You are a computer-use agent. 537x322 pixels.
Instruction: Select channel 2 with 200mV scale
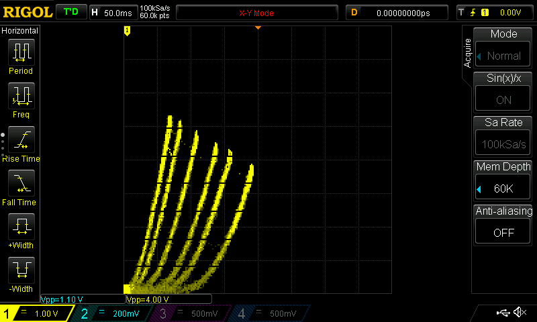point(111,313)
